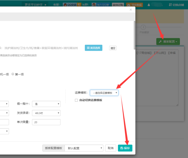The width and height of the screenshot is (188, 158).
Task: Click the 单次限量 input field
Action: click(x=46, y=122)
